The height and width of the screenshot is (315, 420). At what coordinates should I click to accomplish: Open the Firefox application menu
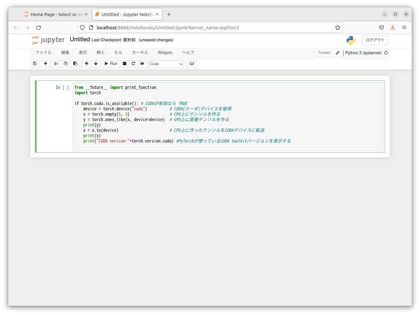[404, 28]
